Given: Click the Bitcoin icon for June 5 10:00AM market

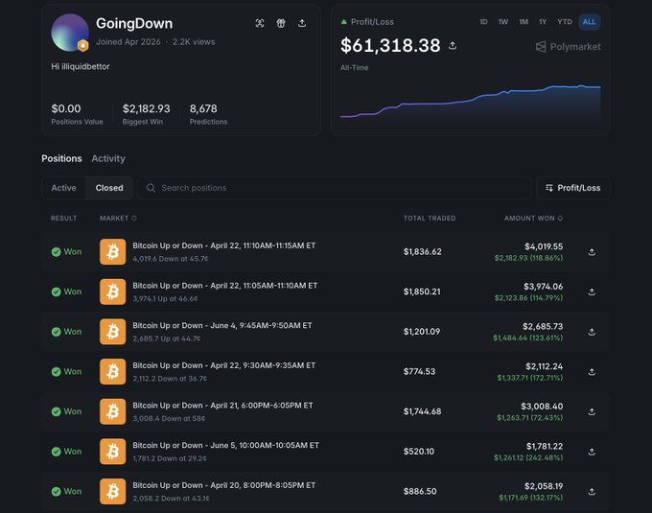Looking at the screenshot, I should 113,451.
